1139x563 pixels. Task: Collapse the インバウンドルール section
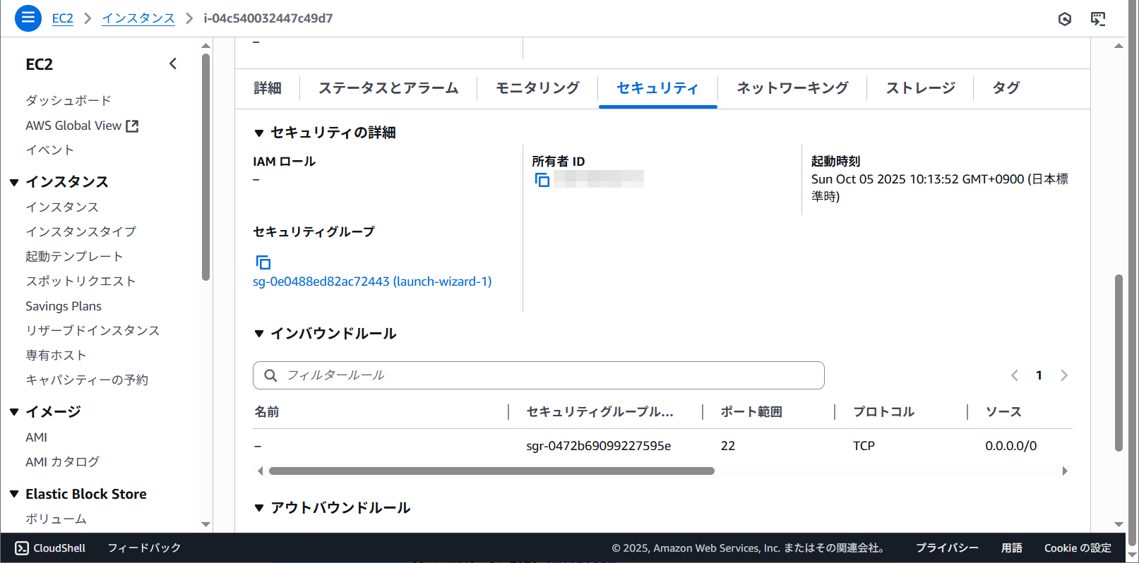point(259,334)
